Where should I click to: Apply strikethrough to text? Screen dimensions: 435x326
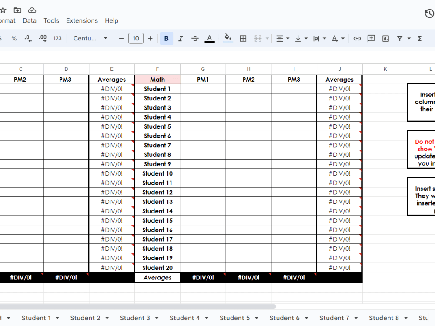click(194, 38)
